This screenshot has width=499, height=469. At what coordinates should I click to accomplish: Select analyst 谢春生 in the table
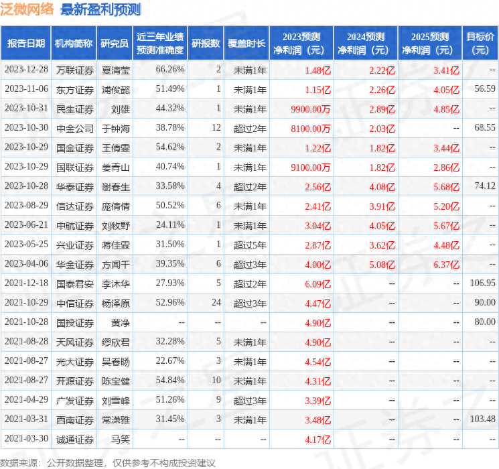click(115, 186)
